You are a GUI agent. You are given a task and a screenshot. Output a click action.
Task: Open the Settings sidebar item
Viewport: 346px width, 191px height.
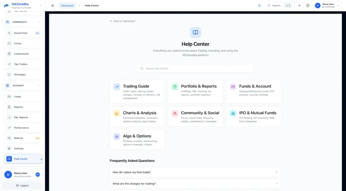23,148
